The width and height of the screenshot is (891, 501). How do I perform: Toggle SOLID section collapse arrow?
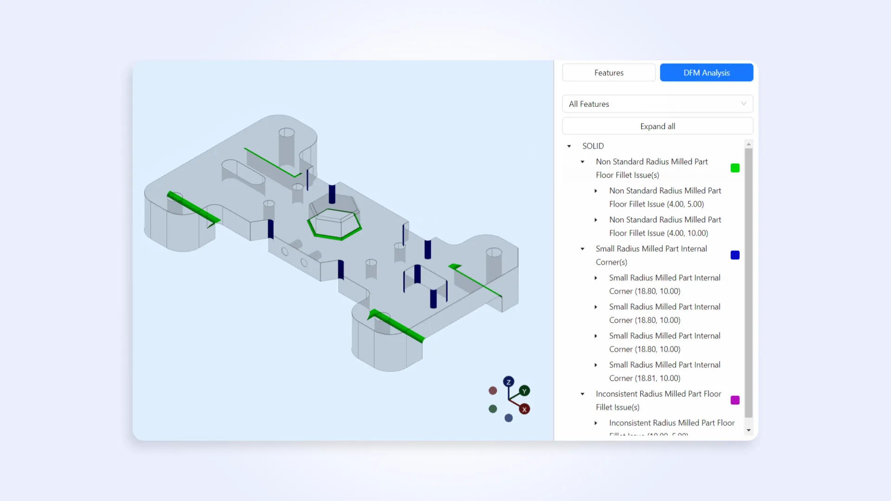(x=569, y=146)
